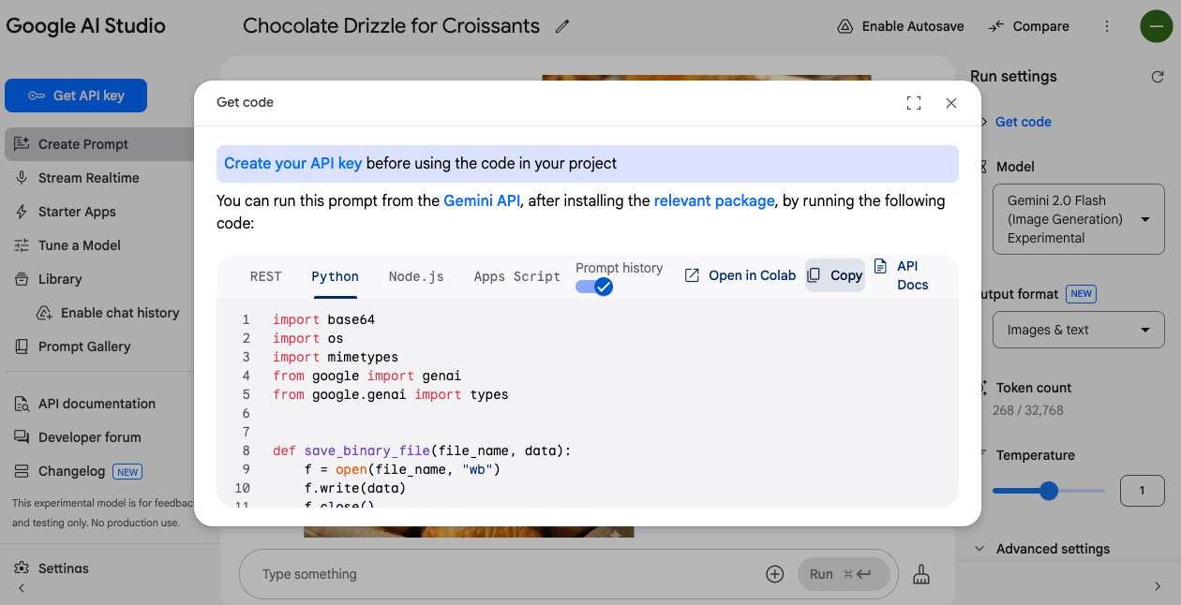Open the API Docs document icon
The image size is (1181, 605).
click(880, 266)
